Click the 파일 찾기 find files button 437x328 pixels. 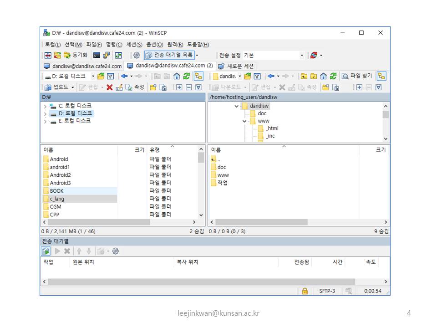click(x=357, y=77)
